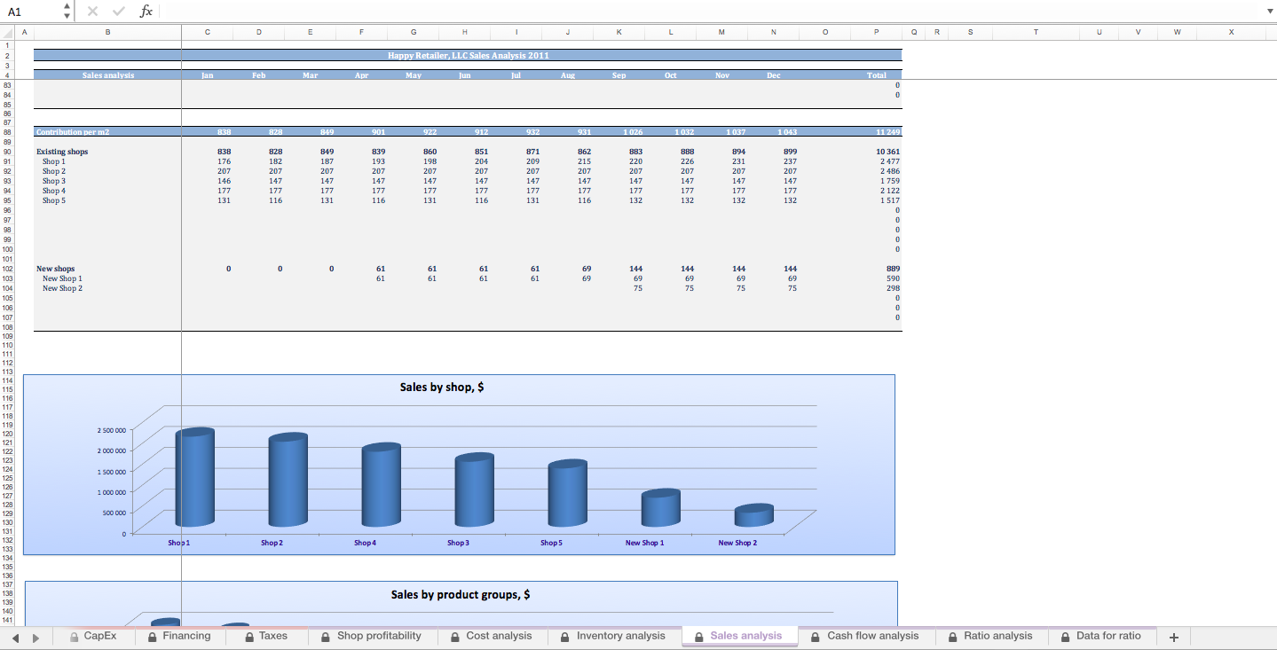The width and height of the screenshot is (1277, 650).
Task: Click the Jan month header cell
Action: [x=207, y=75]
